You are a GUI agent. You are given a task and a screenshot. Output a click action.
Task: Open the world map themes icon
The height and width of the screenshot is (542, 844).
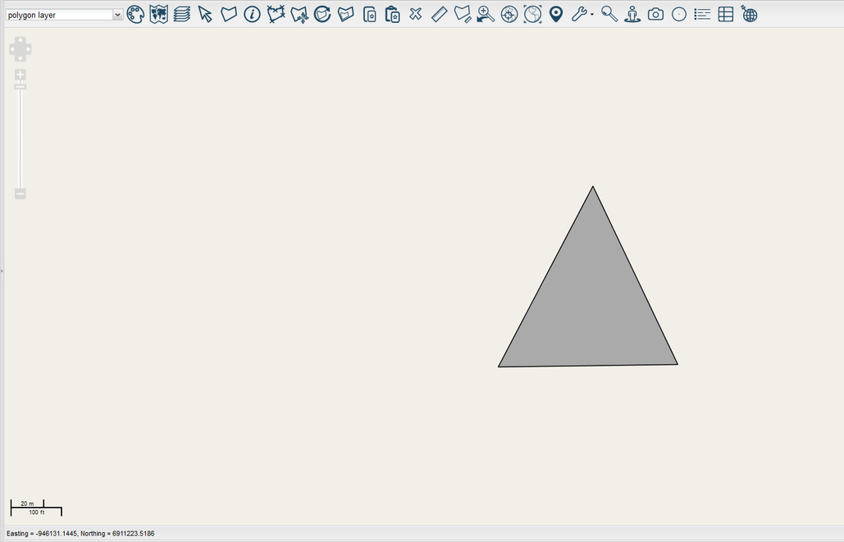click(x=158, y=14)
